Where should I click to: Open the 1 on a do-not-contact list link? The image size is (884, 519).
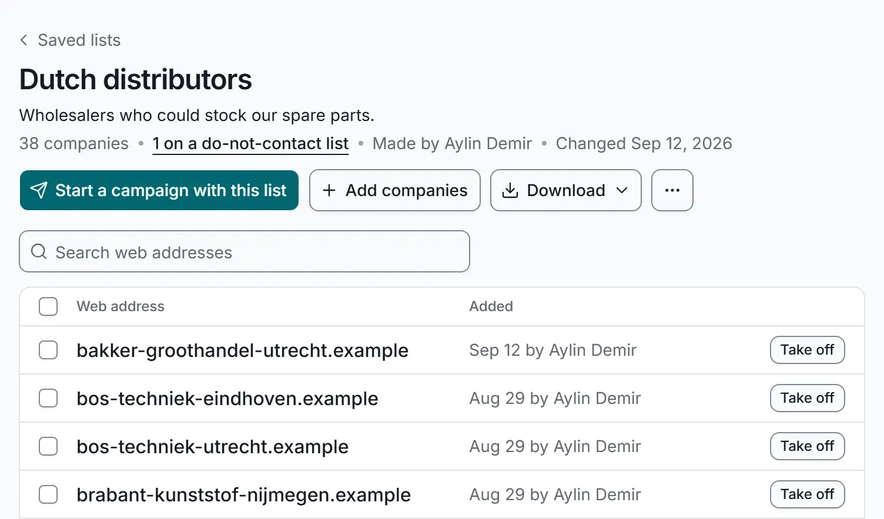(x=250, y=144)
